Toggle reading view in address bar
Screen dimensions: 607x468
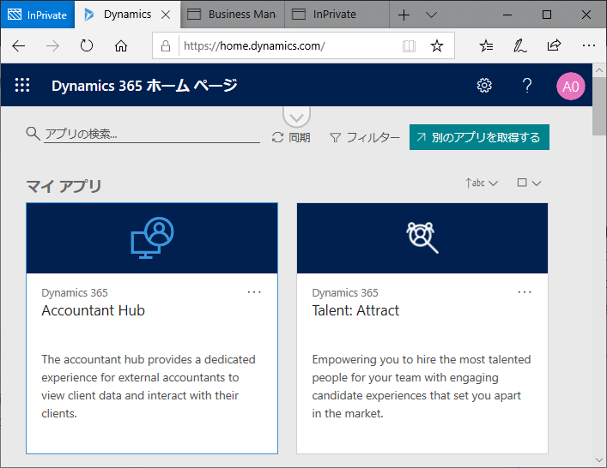coord(409,46)
